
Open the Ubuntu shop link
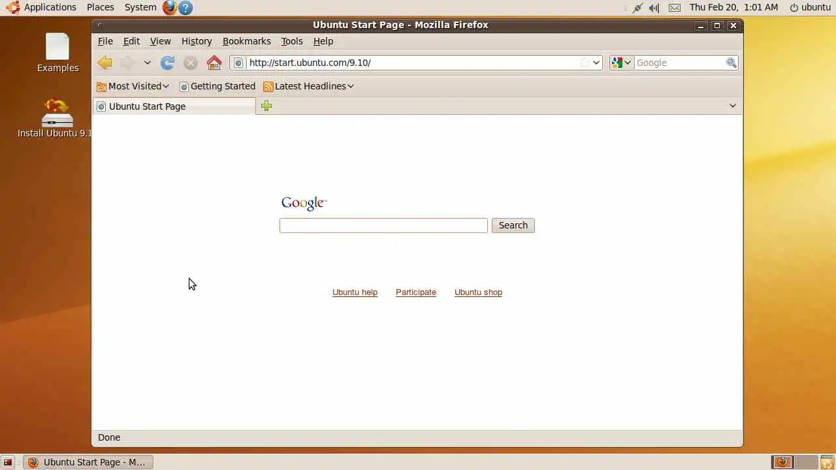478,292
